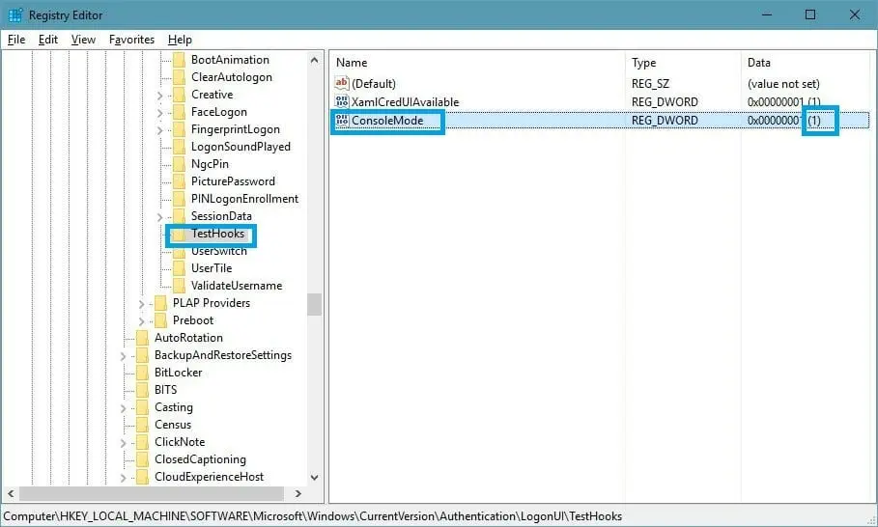Click the (Default) string value icon
This screenshot has height=527, width=878.
(342, 83)
